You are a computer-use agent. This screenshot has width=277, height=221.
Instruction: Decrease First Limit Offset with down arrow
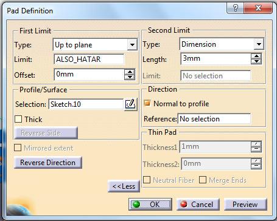tap(130, 77)
